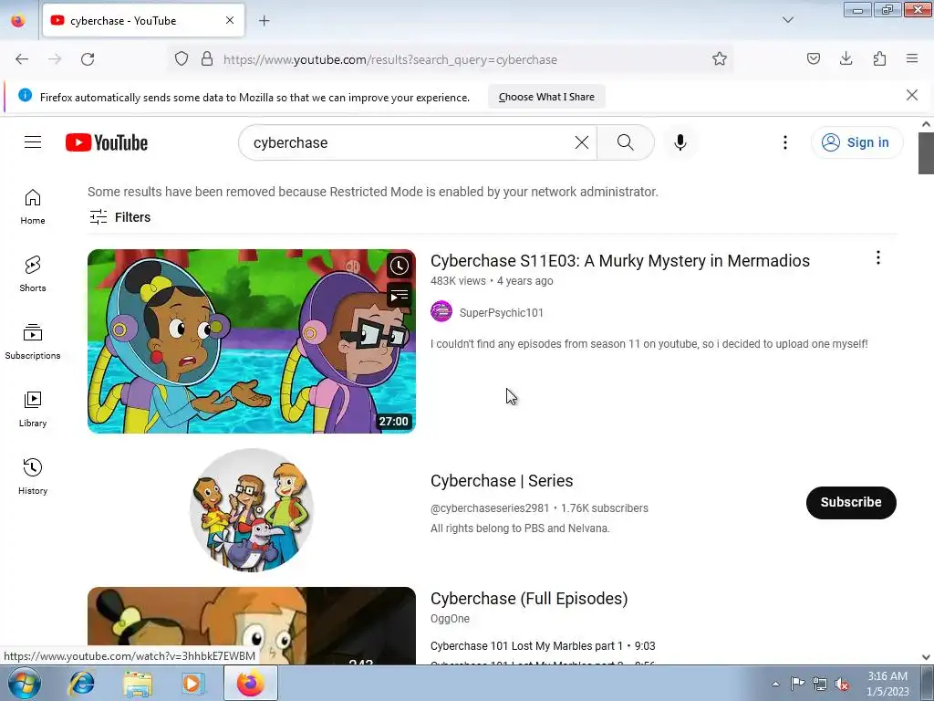The width and height of the screenshot is (934, 701).
Task: Play Cyberchase 101 Lost My Marbles part 1
Action: click(543, 646)
